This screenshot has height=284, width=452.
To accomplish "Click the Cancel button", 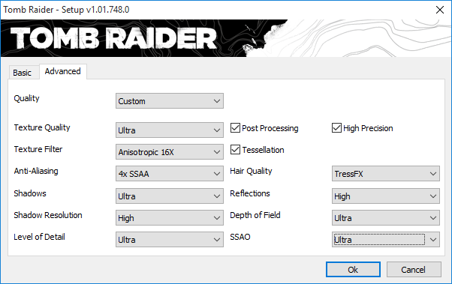I will (414, 270).
